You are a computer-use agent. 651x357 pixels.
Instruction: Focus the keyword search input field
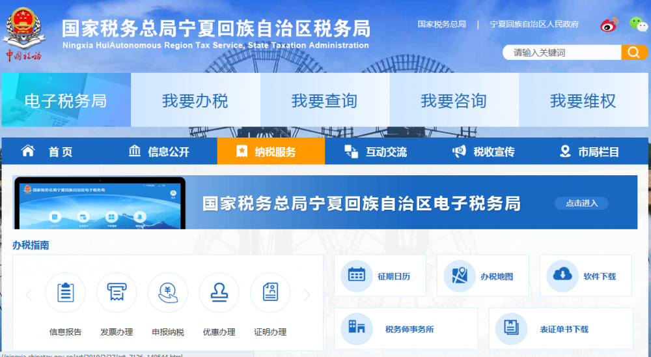562,52
